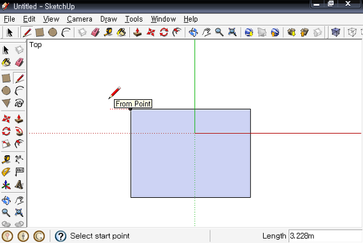Pick the Paint Bucket in left palette

point(6,62)
